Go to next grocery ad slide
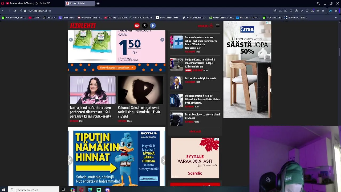Image resolution: width=341 pixels, height=192 pixels. coord(162,40)
